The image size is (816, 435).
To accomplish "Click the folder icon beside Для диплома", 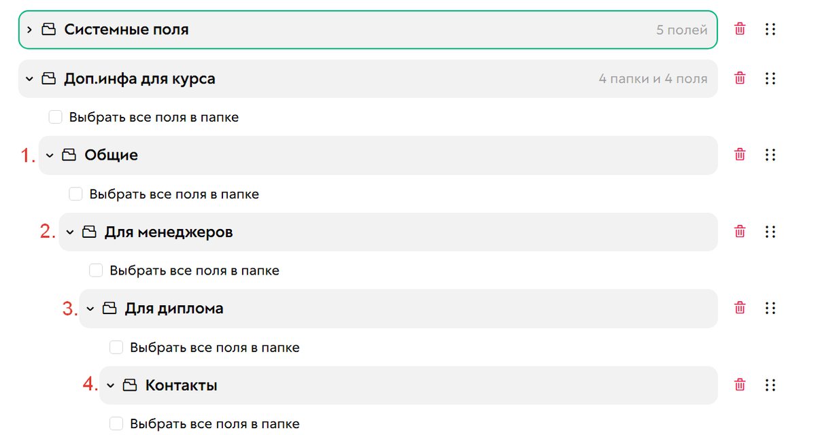I will [x=109, y=309].
